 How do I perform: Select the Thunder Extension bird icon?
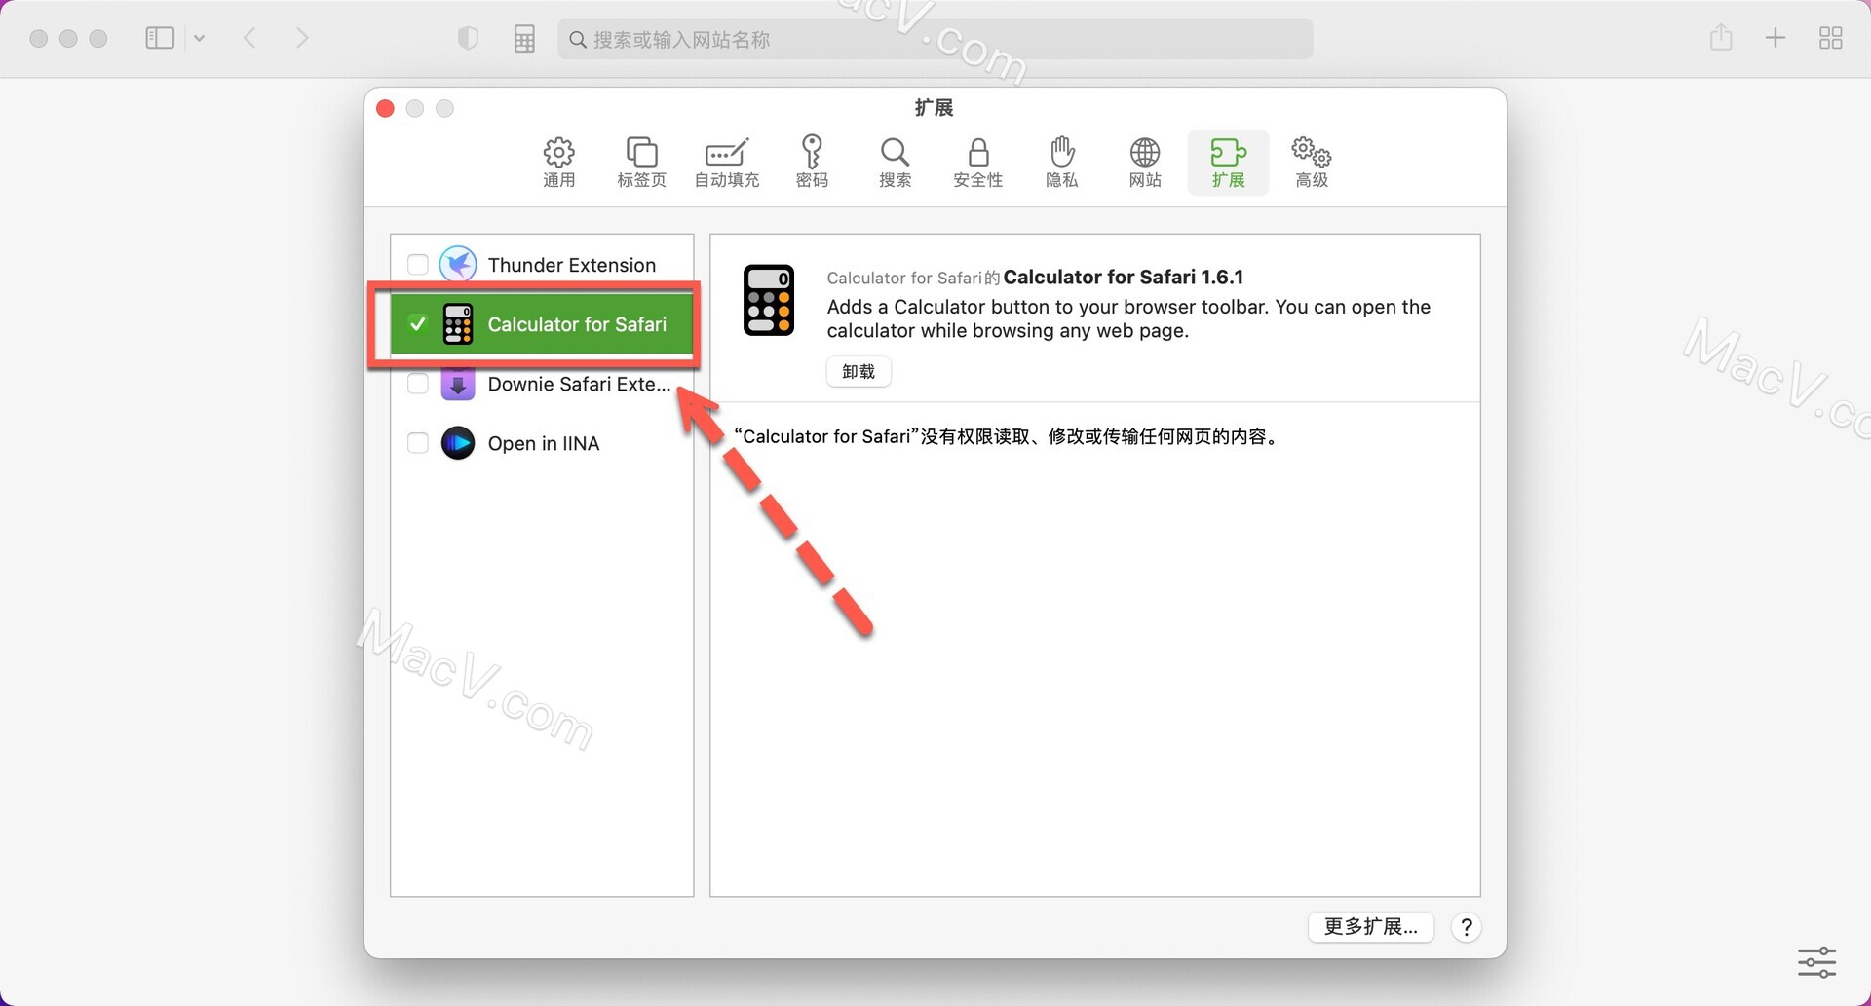[458, 264]
